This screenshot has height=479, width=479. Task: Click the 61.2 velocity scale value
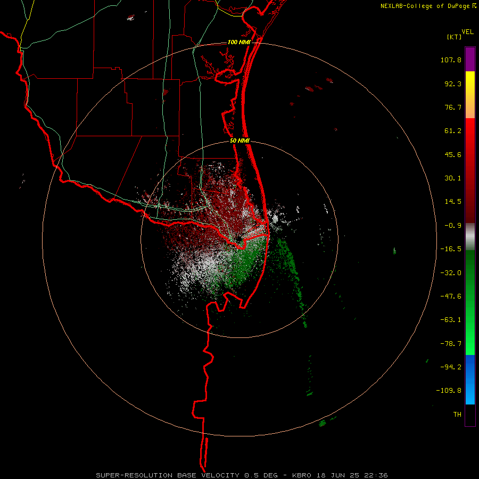pos(453,131)
